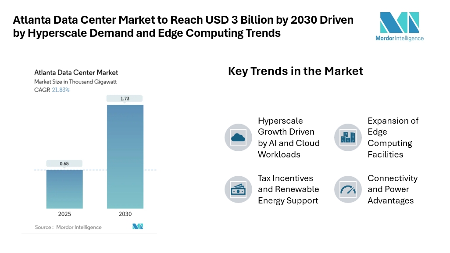The height and width of the screenshot is (253, 450).
Task: Click 'Market Size in Thousand Gigawatt' subtitle
Action: click(x=75, y=82)
